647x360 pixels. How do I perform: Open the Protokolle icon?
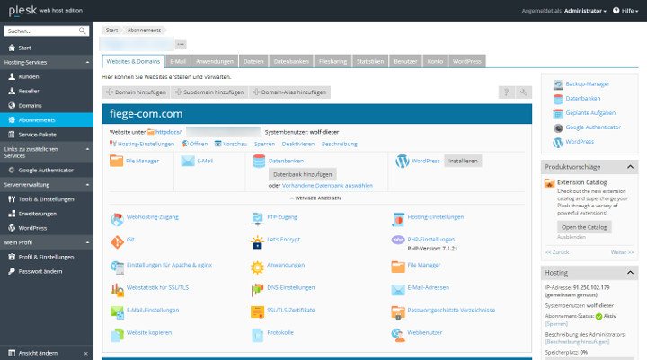pyautogui.click(x=258, y=335)
